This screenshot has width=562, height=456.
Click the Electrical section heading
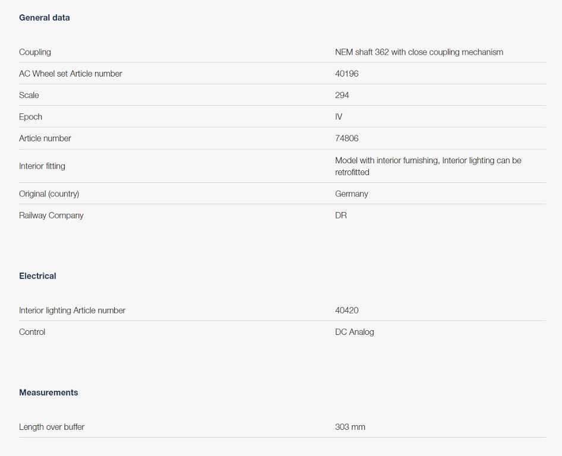pyautogui.click(x=37, y=276)
